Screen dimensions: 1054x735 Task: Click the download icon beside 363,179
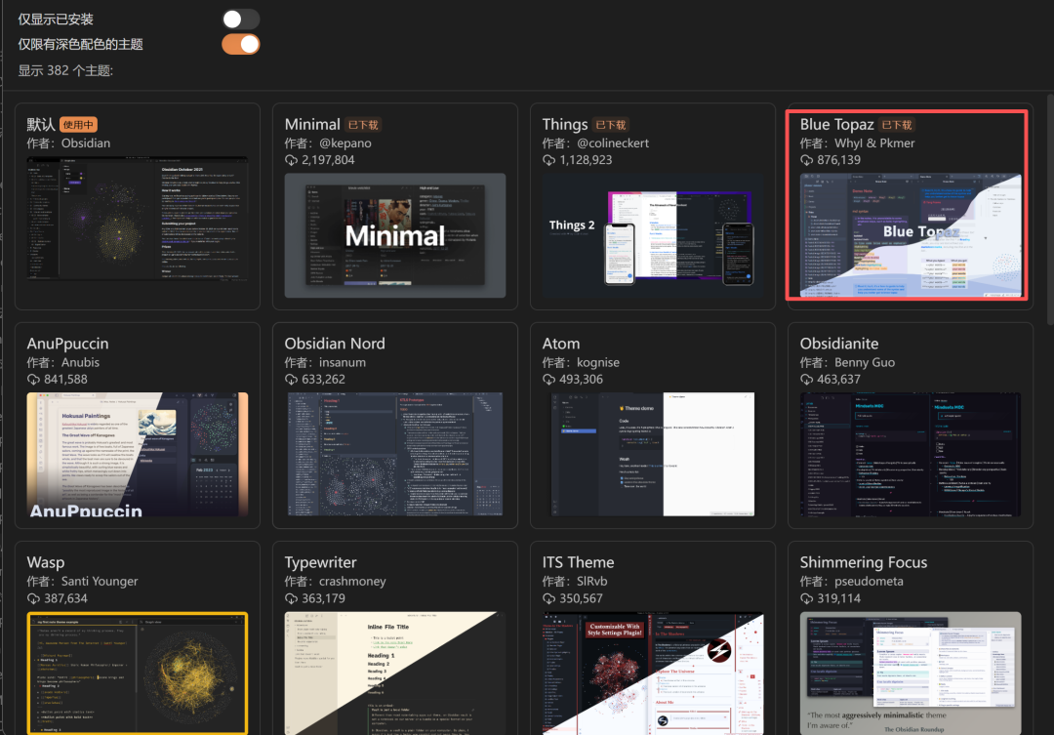tap(291, 598)
